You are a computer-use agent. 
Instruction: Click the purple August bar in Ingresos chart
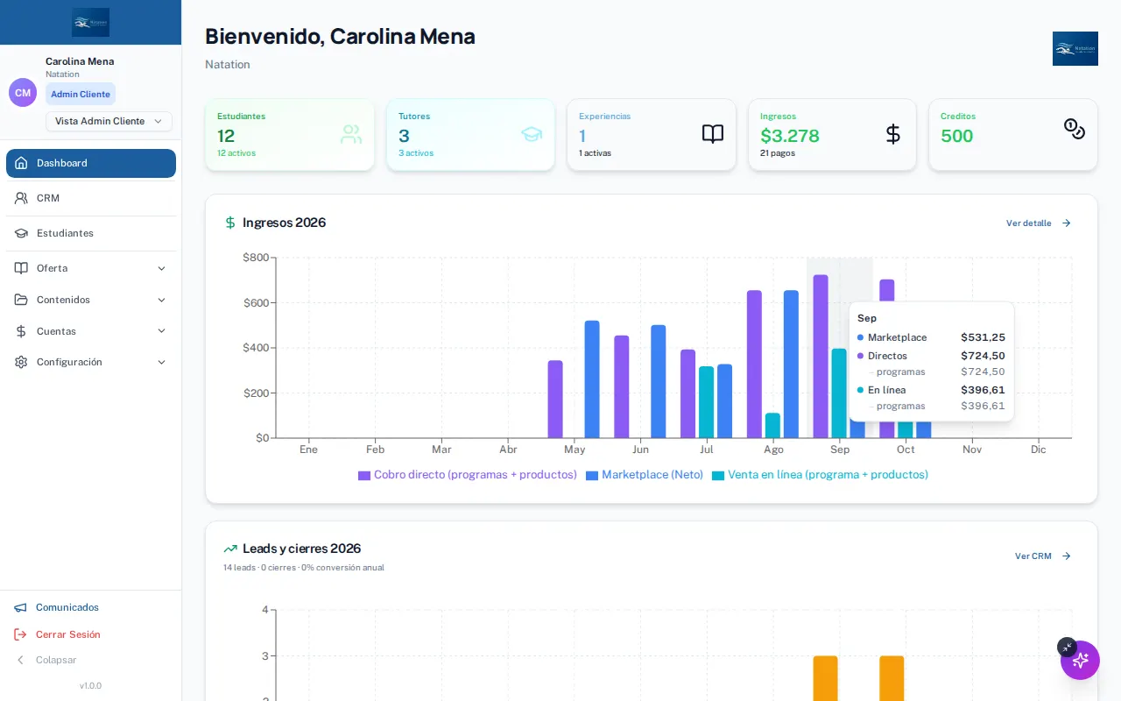click(x=754, y=365)
